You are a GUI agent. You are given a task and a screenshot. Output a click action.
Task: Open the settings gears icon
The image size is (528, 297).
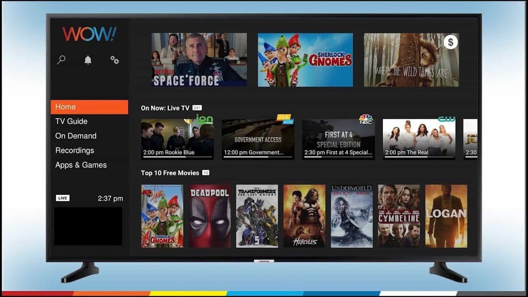tap(115, 60)
